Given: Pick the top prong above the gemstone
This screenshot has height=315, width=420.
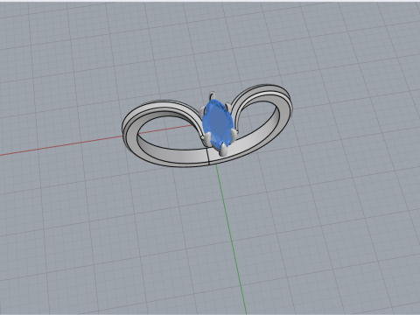Looking at the screenshot, I should tap(212, 96).
